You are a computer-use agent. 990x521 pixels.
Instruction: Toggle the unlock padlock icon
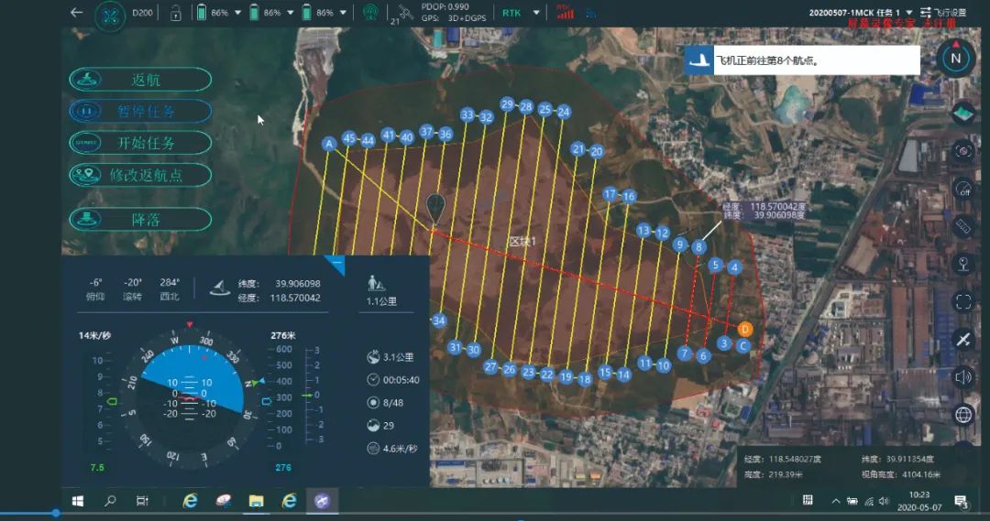tap(175, 13)
